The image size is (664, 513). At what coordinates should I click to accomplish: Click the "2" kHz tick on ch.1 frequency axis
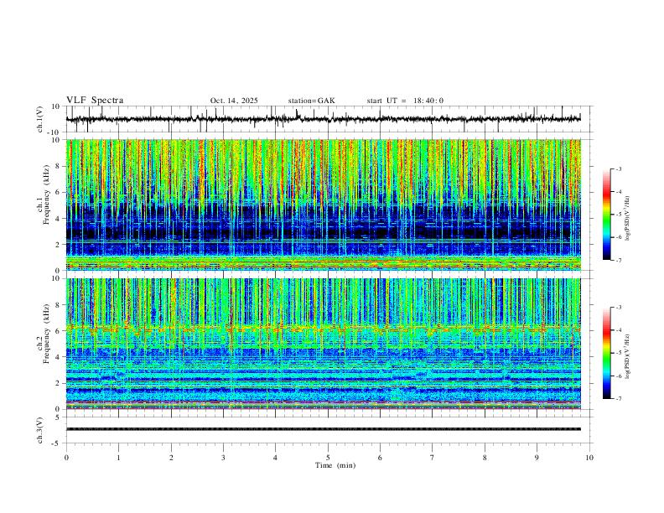coord(58,244)
